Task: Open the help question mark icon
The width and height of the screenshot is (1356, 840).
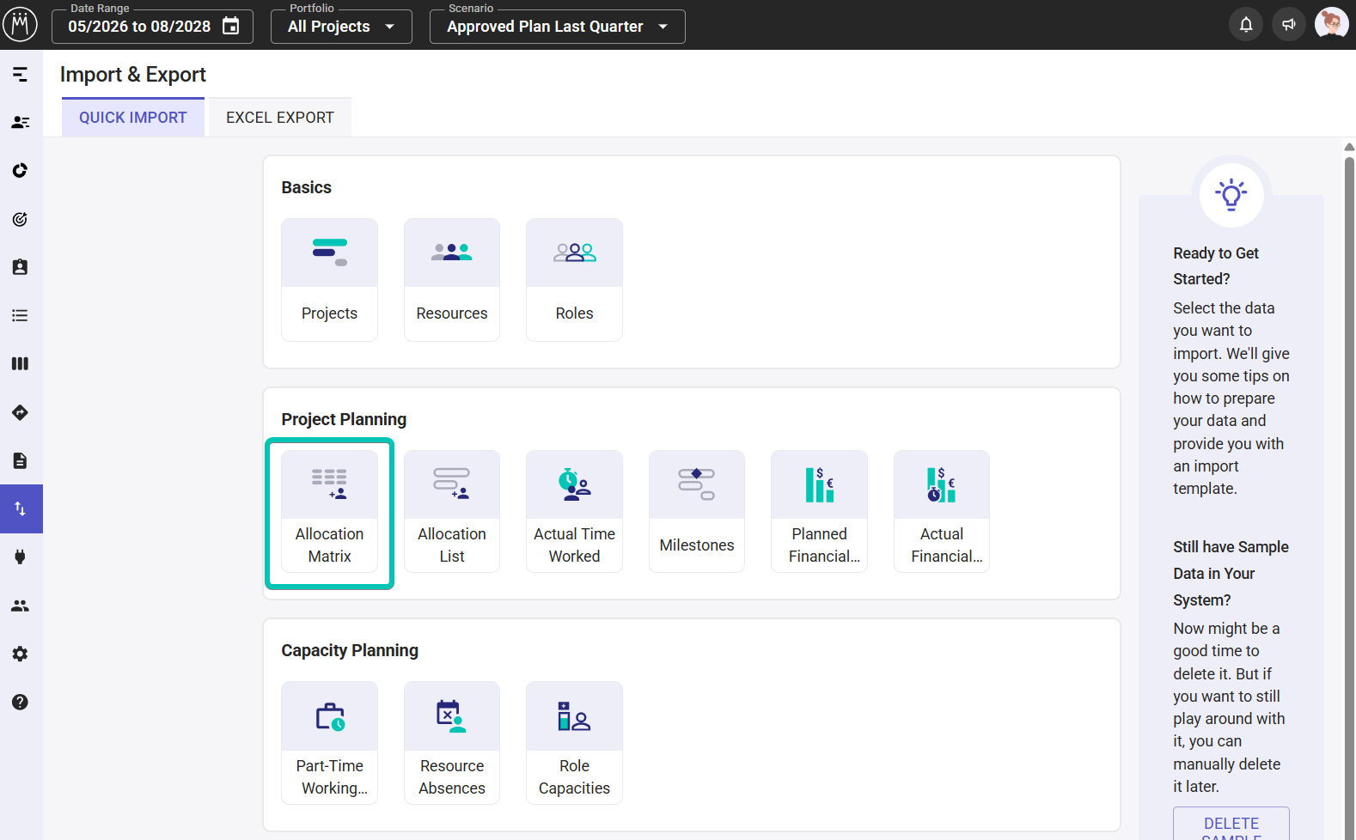Action: click(21, 702)
